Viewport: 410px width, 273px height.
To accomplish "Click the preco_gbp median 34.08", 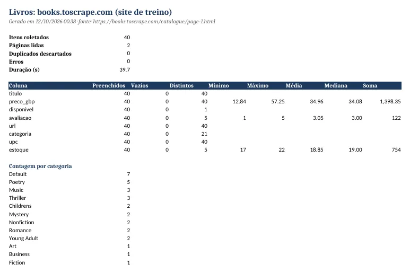I will pyautogui.click(x=355, y=101).
